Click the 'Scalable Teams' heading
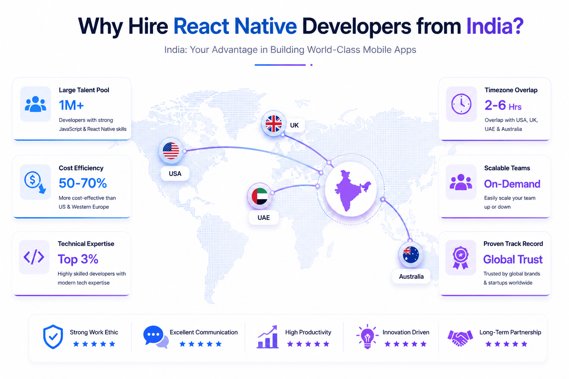Image resolution: width=569 pixels, height=379 pixels. [507, 168]
